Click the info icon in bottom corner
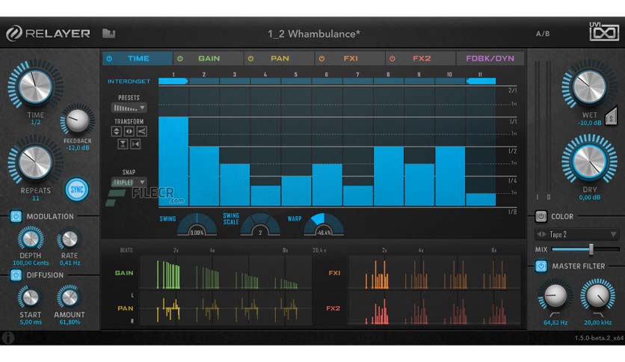 tap(8, 338)
